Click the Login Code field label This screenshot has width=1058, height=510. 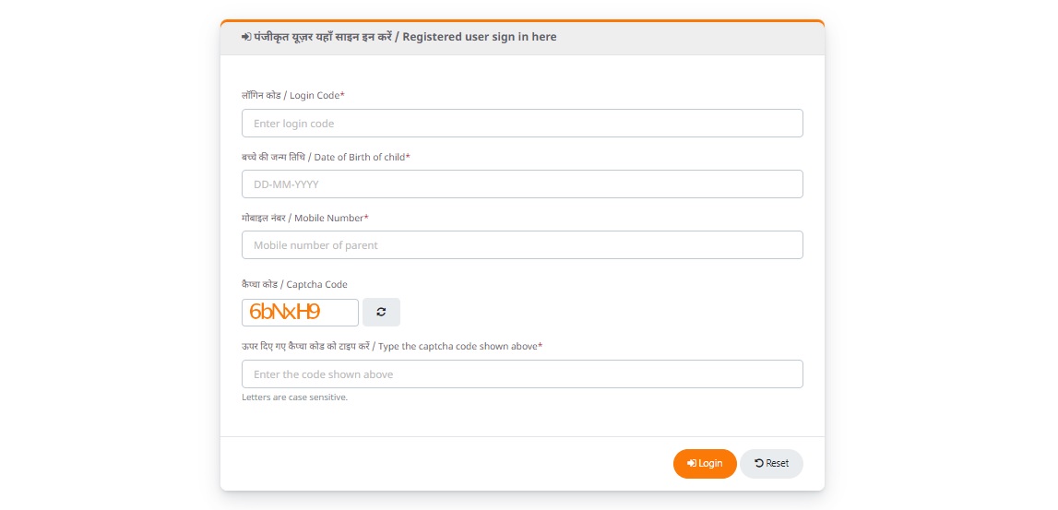[291, 96]
